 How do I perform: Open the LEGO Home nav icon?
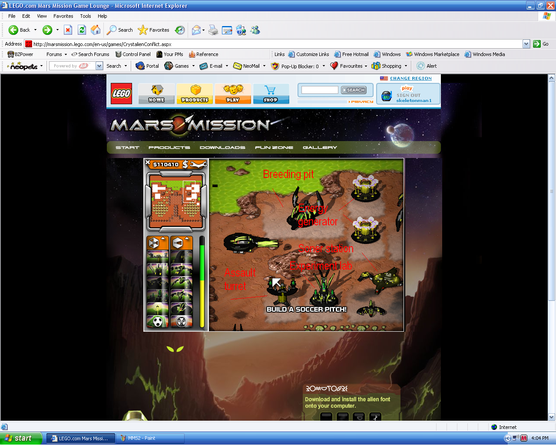pos(156,94)
